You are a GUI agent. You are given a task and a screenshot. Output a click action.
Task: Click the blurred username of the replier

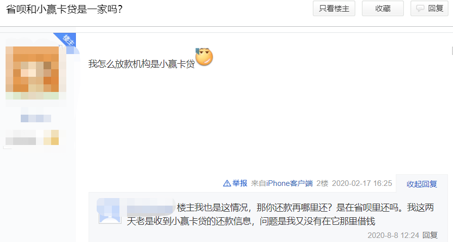coord(150,207)
